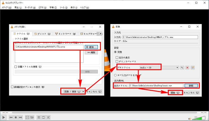The width and height of the screenshot is (209, 121).
Task: Click the Stop playback icon
Action: coord(16,117)
